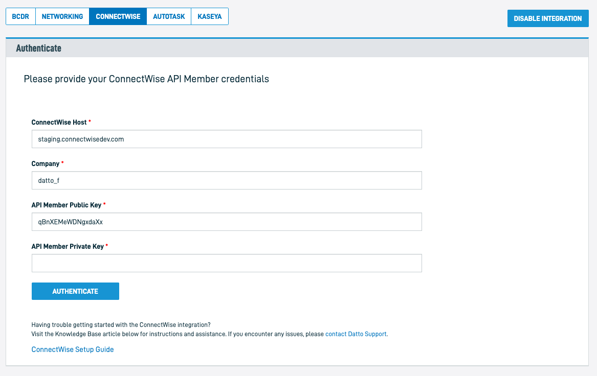Switch to the BCDR tab
Image resolution: width=597 pixels, height=376 pixels.
20,16
